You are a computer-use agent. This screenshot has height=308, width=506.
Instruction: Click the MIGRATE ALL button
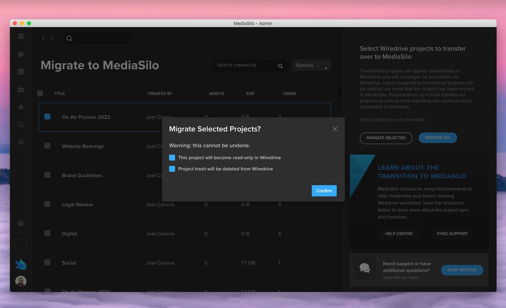coord(438,137)
